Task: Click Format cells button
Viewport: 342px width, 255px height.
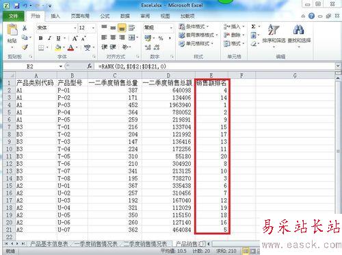Action: pyautogui.click(x=234, y=43)
